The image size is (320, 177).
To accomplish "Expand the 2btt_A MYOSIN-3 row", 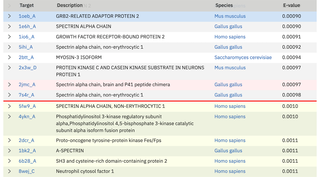I will pos(9,57).
